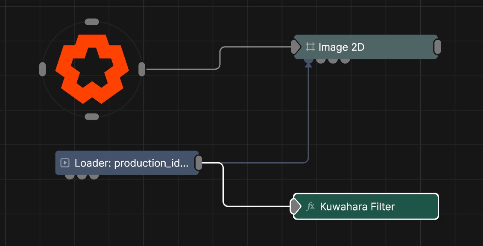Click the play icon on the Loader node
This screenshot has width=483, height=246.
[65, 163]
